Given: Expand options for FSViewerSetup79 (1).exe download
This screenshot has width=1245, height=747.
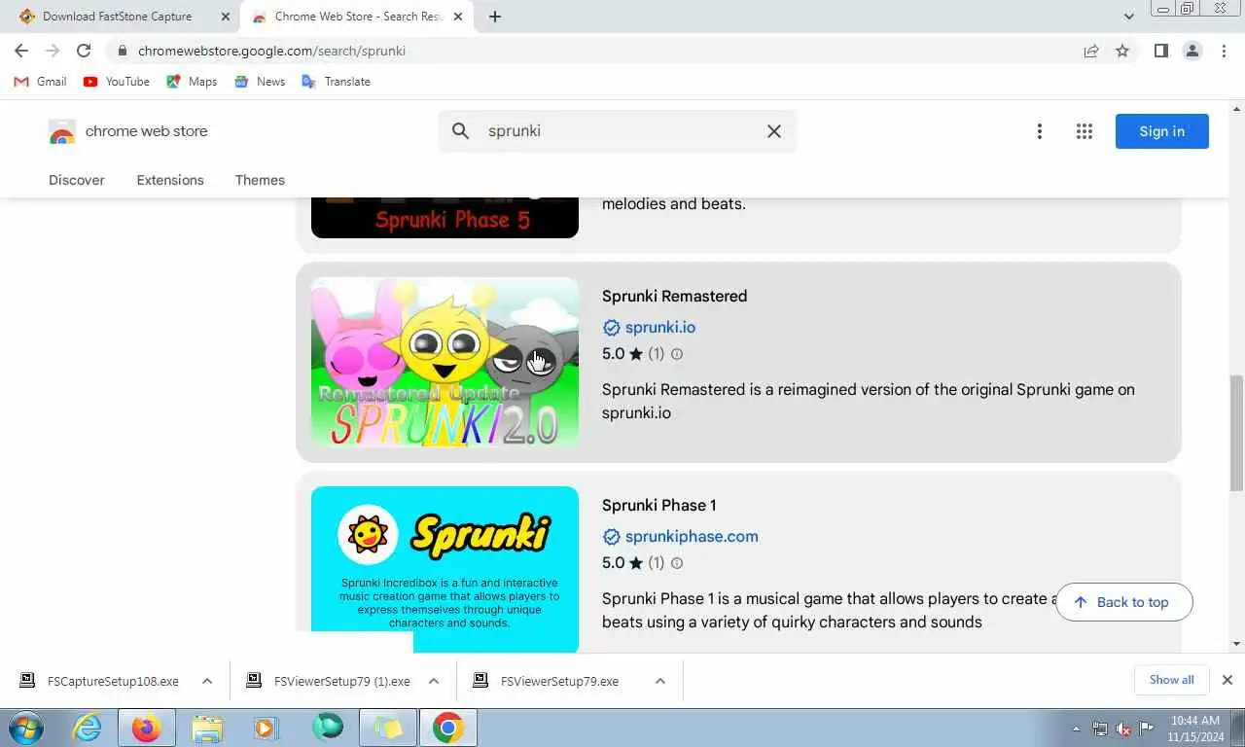Looking at the screenshot, I should pyautogui.click(x=434, y=681).
